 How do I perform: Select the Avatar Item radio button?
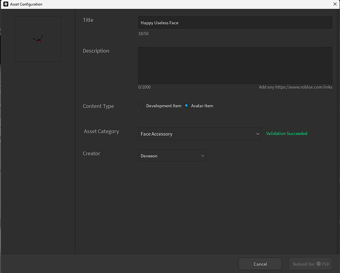click(x=186, y=106)
